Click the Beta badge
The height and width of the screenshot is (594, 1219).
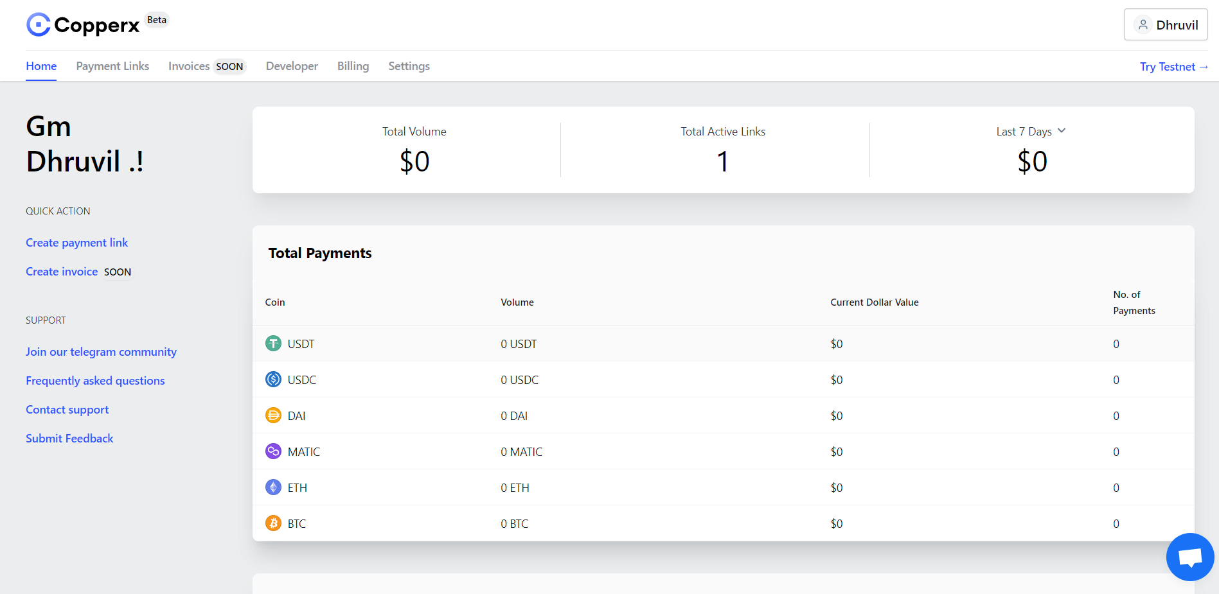(x=157, y=20)
